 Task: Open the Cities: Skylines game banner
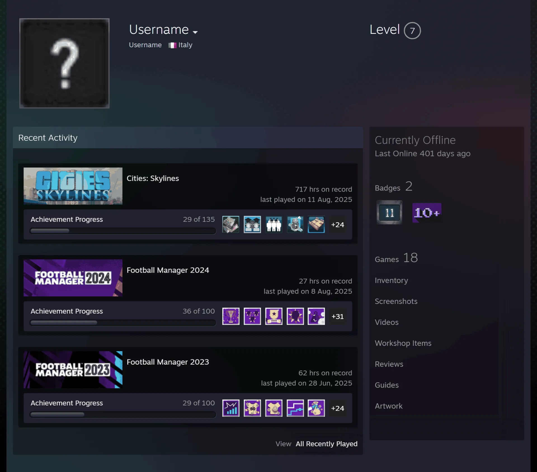coord(73,186)
